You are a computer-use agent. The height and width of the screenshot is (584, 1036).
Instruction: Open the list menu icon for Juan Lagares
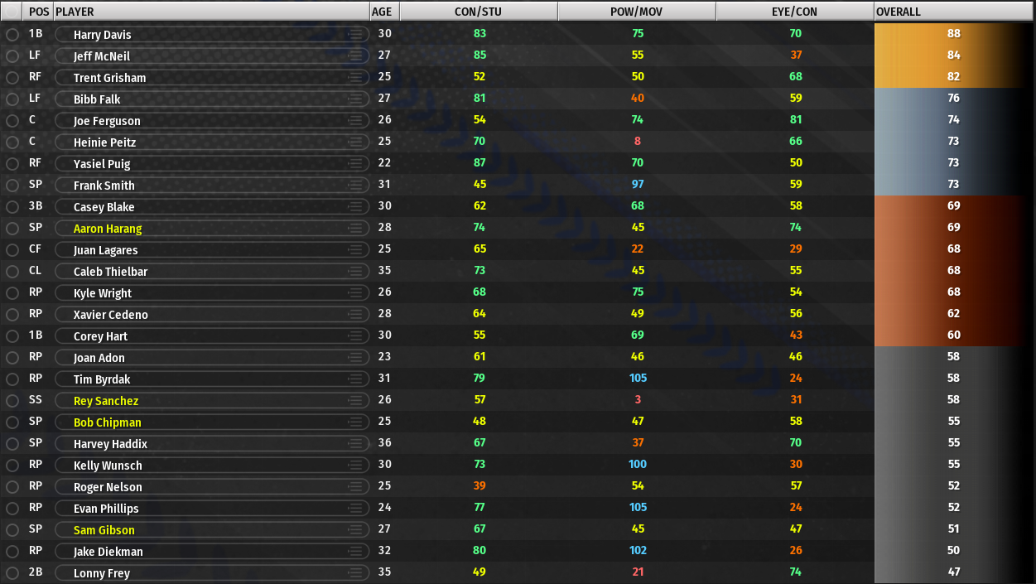356,249
